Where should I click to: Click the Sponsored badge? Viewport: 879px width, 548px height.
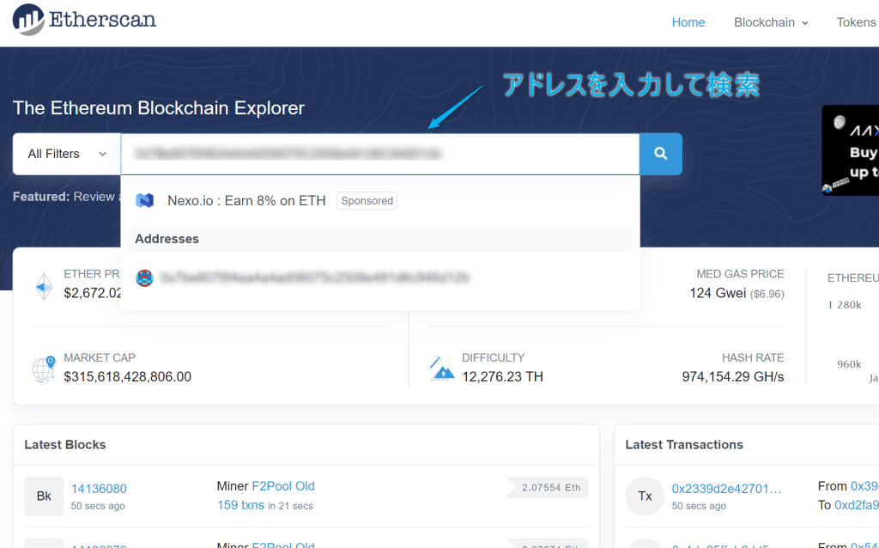[367, 201]
